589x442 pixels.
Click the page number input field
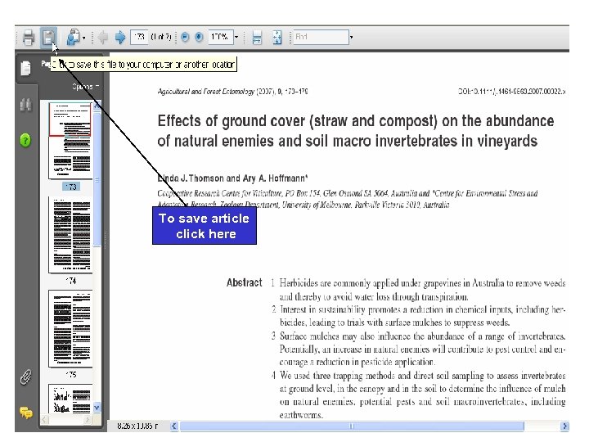139,37
